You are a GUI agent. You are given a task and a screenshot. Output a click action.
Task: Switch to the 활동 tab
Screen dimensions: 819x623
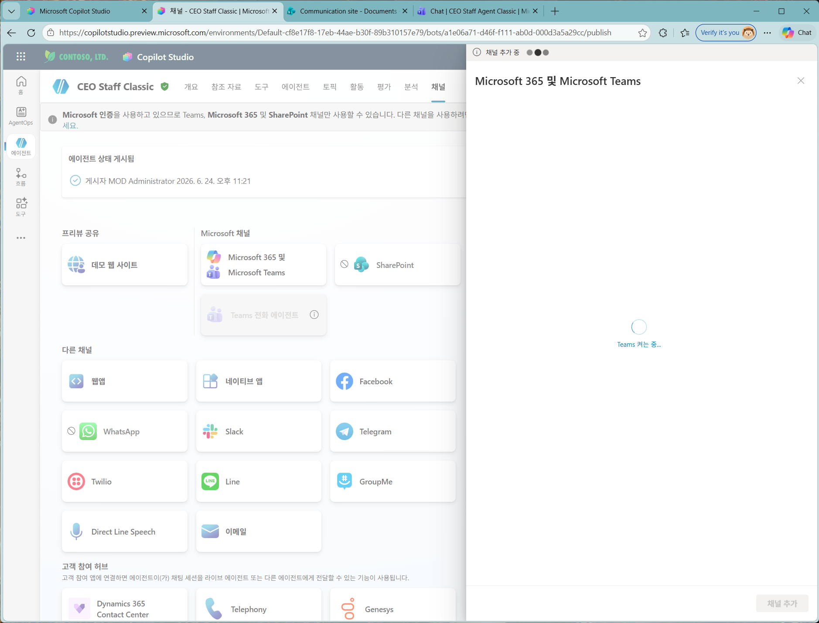coord(357,87)
